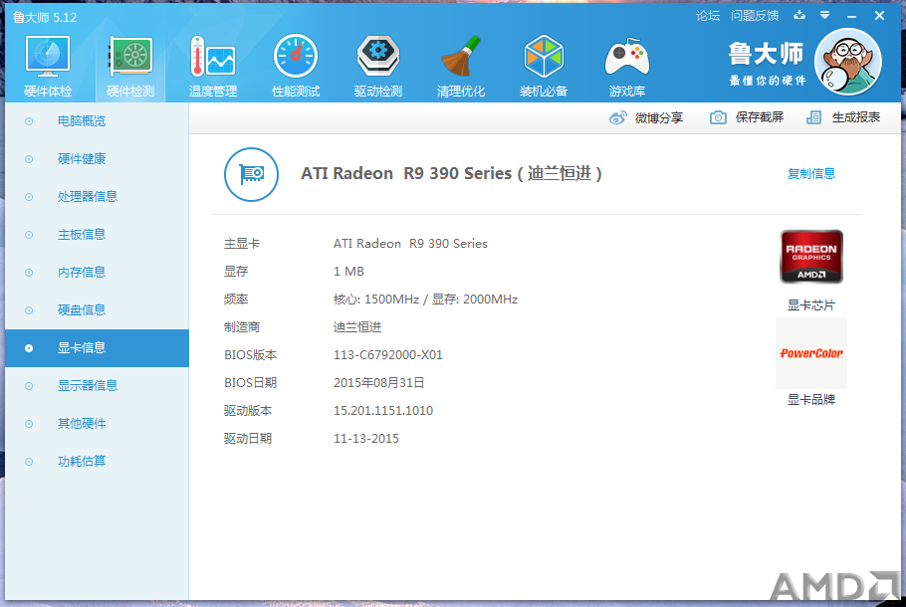This screenshot has width=906, height=607.
Task: Open 游戏库 gamepad icon
Action: pos(626,57)
